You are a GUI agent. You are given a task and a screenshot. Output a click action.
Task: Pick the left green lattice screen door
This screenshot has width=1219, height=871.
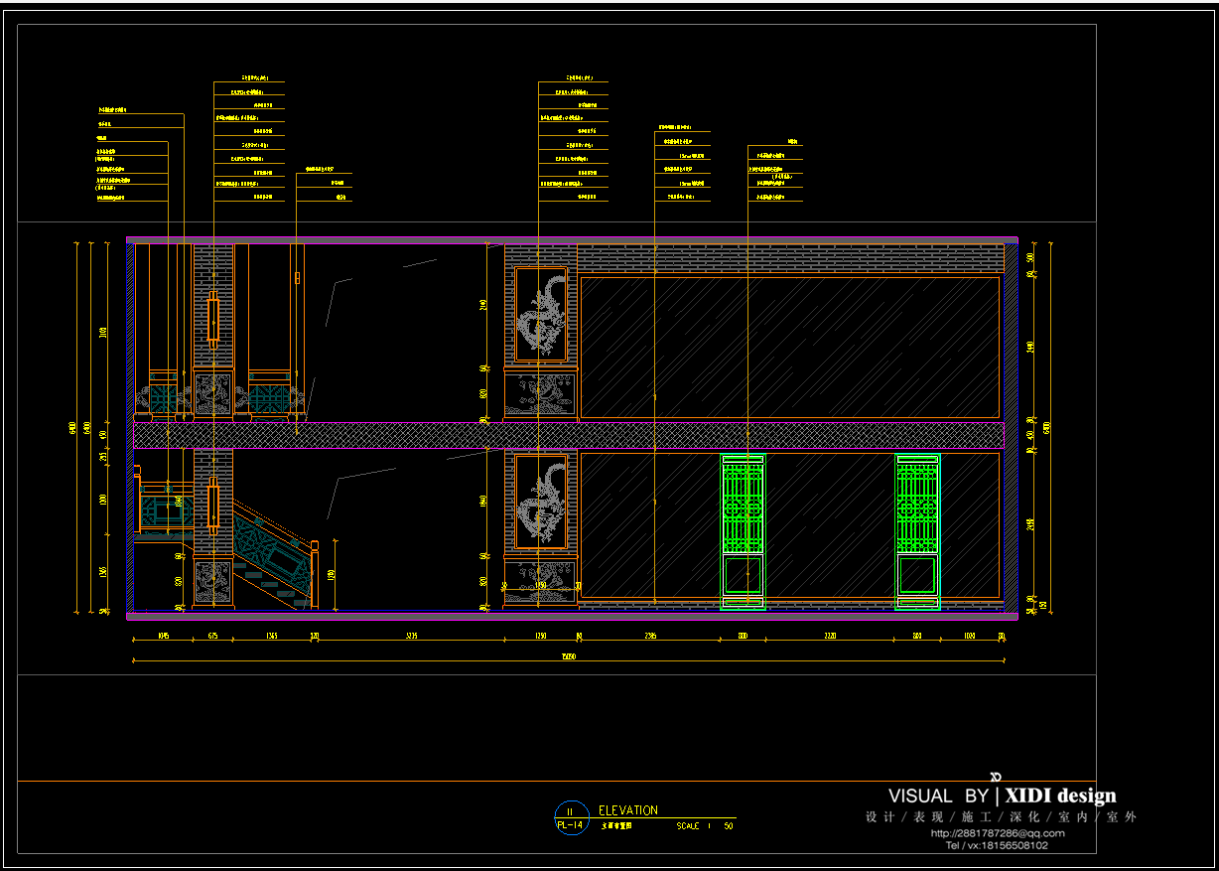(x=743, y=529)
